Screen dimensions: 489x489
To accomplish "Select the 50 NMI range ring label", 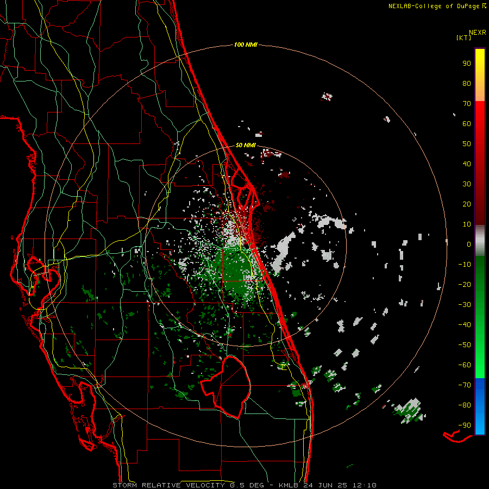I will (x=246, y=145).
